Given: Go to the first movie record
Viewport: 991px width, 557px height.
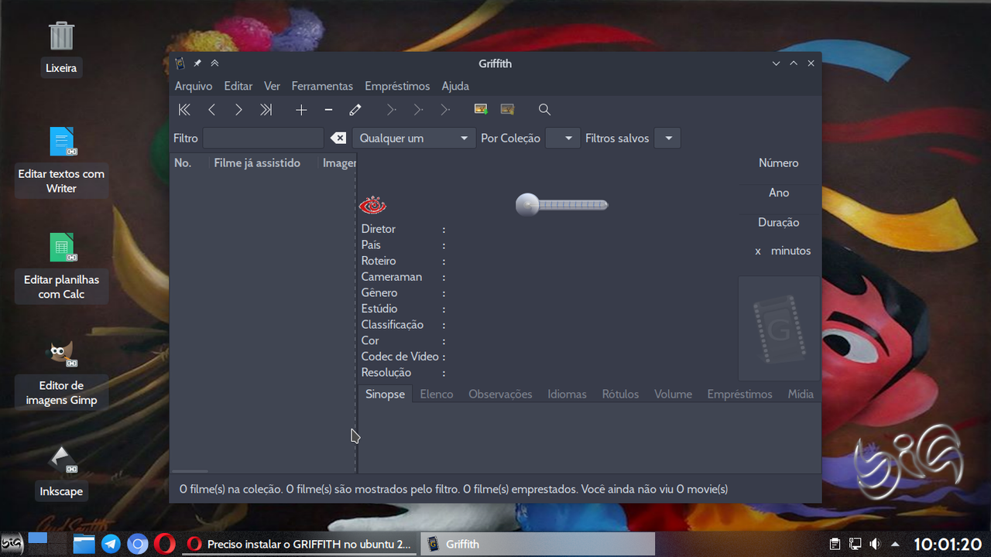Looking at the screenshot, I should (184, 110).
